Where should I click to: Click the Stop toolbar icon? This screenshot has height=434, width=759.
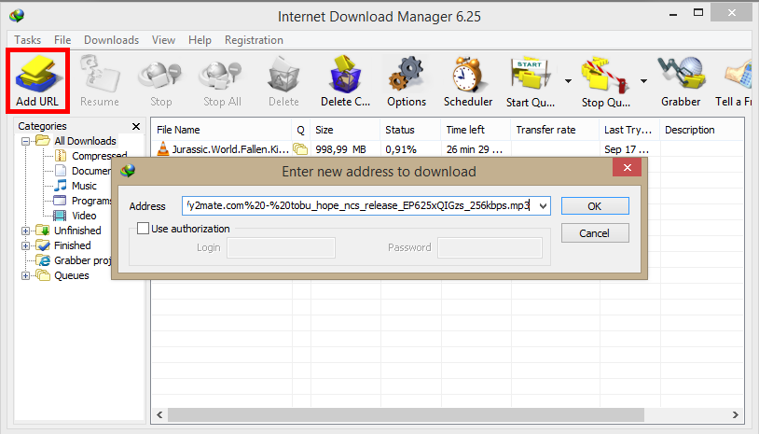click(x=160, y=76)
